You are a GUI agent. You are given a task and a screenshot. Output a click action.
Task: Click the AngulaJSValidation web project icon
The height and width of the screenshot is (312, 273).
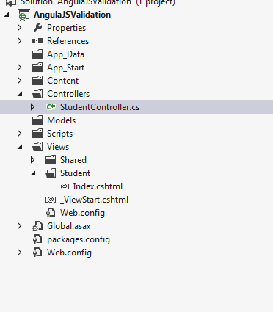click(24, 15)
